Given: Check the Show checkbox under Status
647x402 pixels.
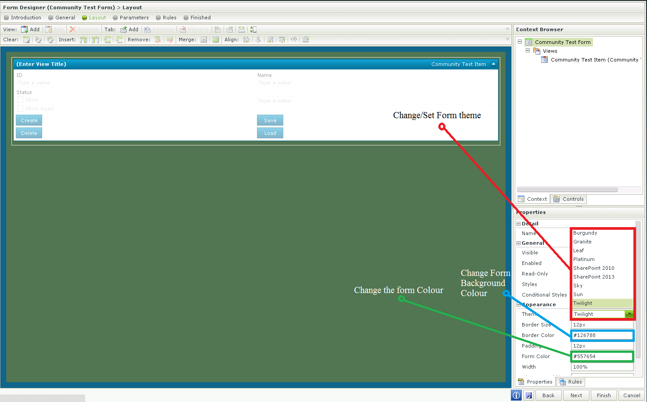Looking at the screenshot, I should click(20, 100).
